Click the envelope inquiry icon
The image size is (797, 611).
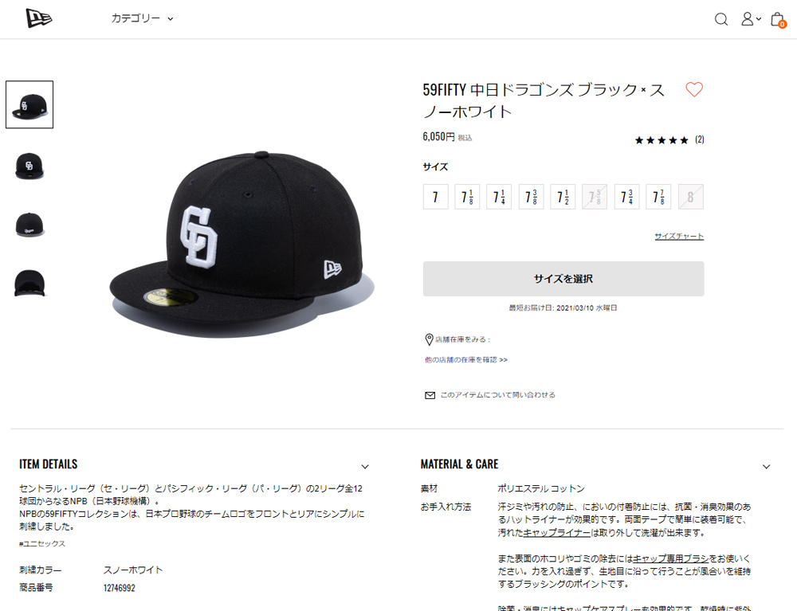coord(430,395)
